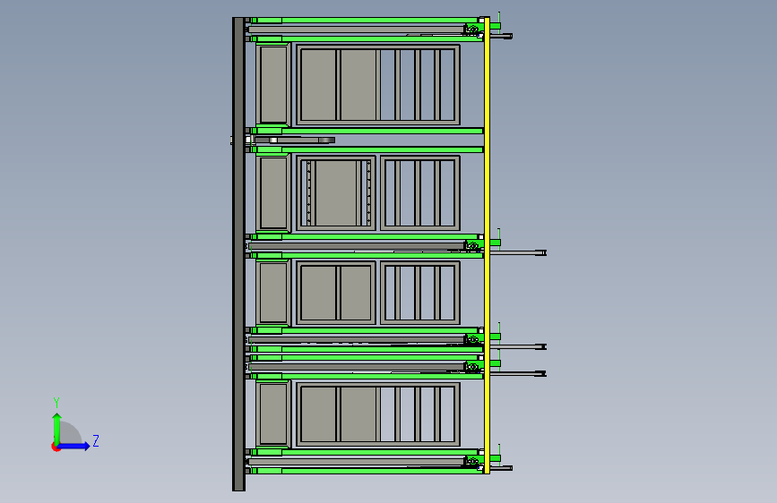Click the red X axis origin dot

coord(56,447)
